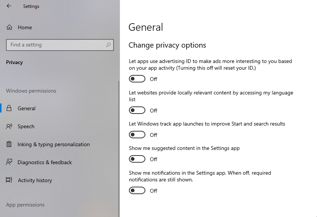This screenshot has height=217, width=317.
Task: Open Diagnostics & feedback page
Action: pyautogui.click(x=60, y=162)
